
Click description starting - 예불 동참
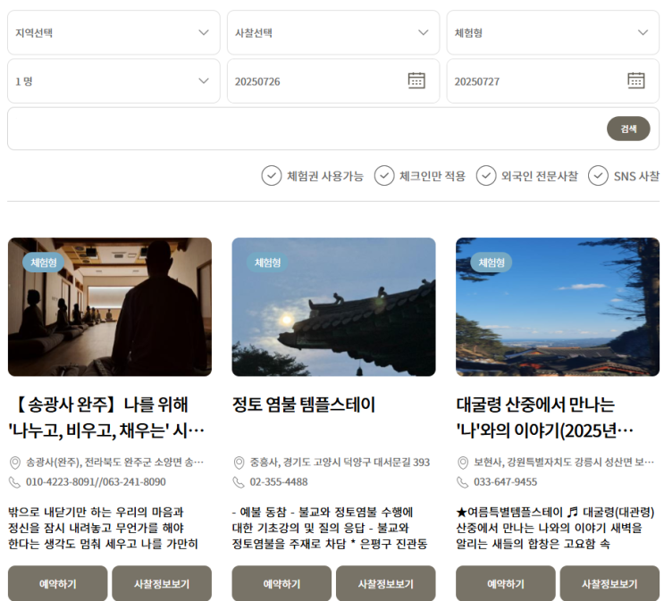(330, 528)
